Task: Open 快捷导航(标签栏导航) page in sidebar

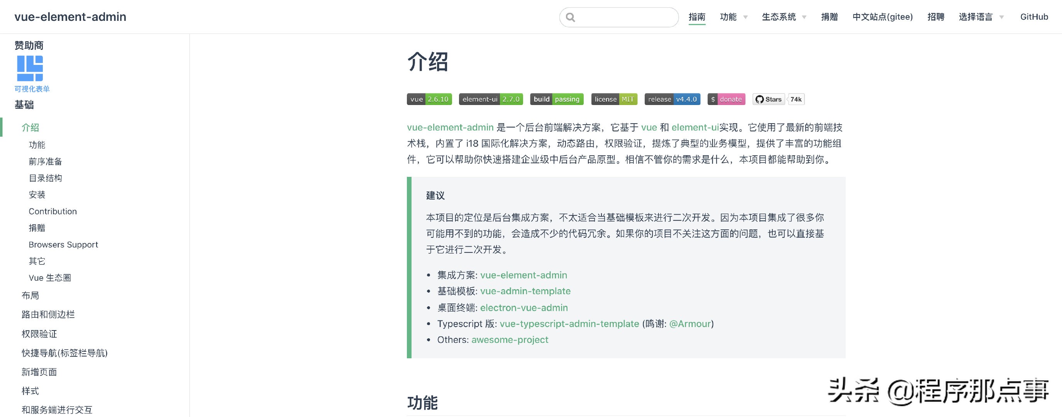Action: [x=64, y=353]
